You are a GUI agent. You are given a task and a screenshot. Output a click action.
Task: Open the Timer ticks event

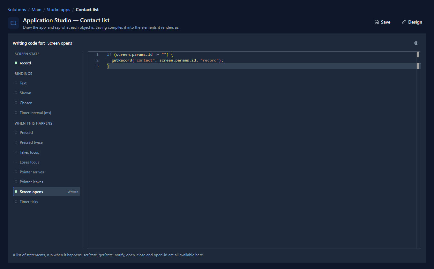click(46, 202)
